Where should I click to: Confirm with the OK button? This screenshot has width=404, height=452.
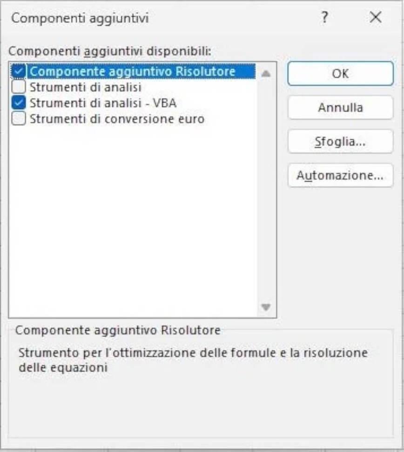[x=341, y=73]
